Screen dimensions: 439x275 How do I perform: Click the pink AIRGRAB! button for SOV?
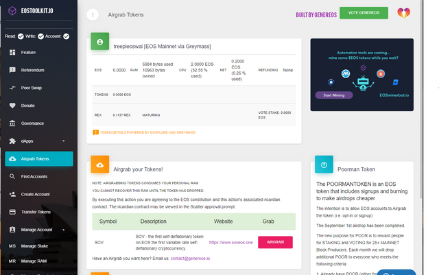pos(275,242)
